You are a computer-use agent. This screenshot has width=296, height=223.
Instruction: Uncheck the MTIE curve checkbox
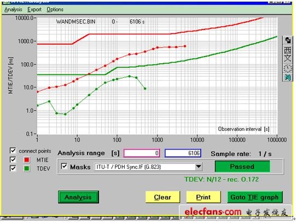point(13,160)
